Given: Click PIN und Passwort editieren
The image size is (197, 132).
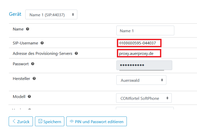Looking at the screenshot, I should (96, 121).
